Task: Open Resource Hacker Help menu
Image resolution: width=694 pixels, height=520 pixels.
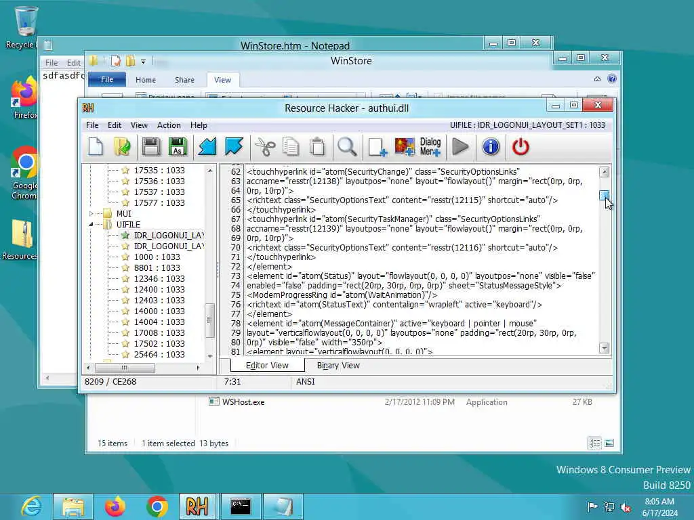Action: 199,125
